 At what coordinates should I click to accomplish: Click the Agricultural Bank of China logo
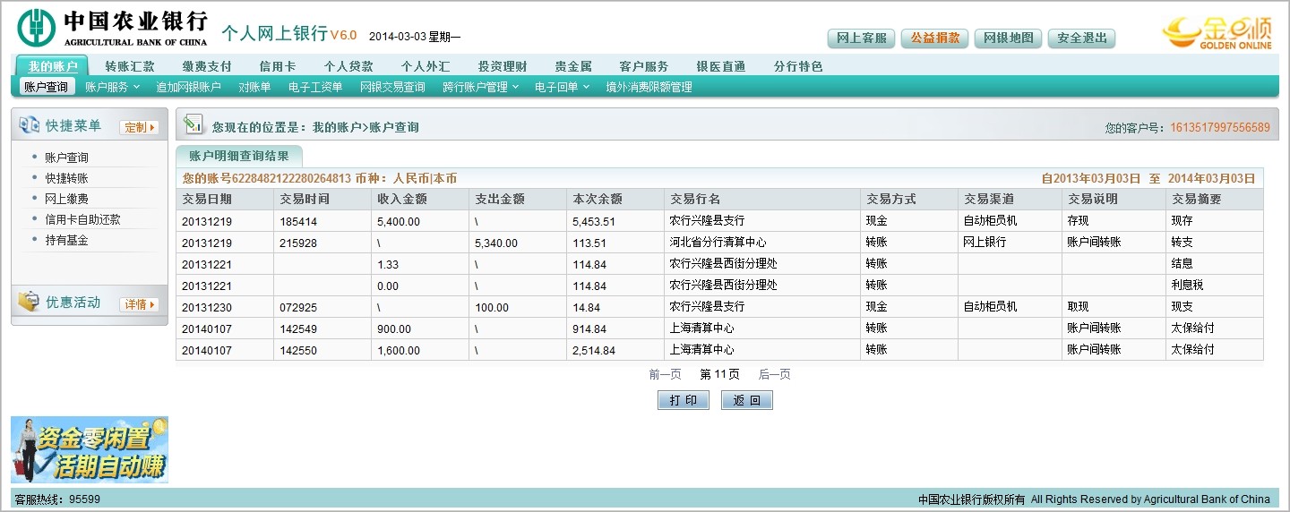(x=112, y=27)
